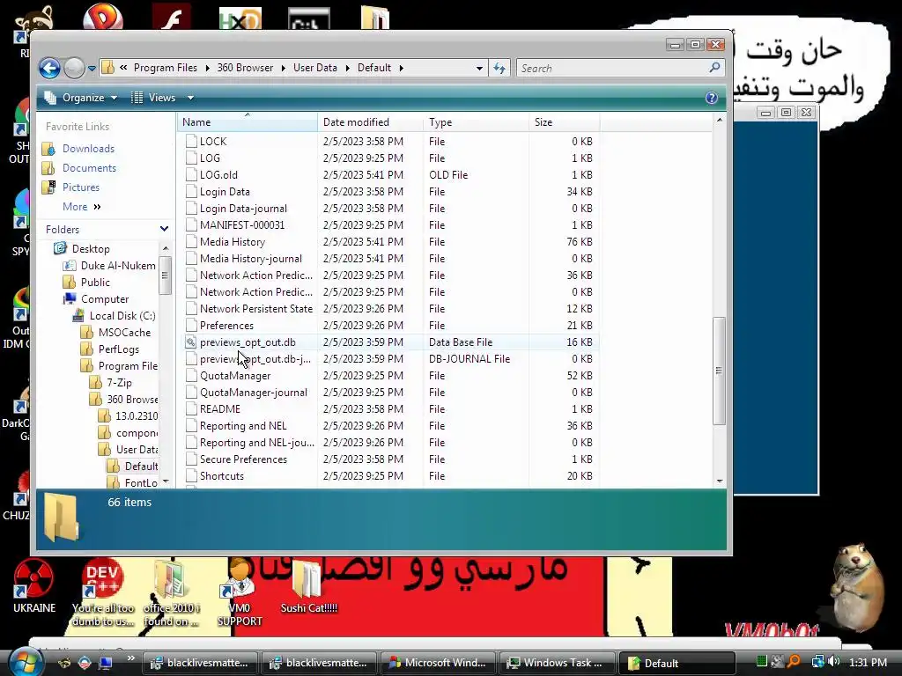
Task: Click the volume tray icon
Action: [x=834, y=662]
